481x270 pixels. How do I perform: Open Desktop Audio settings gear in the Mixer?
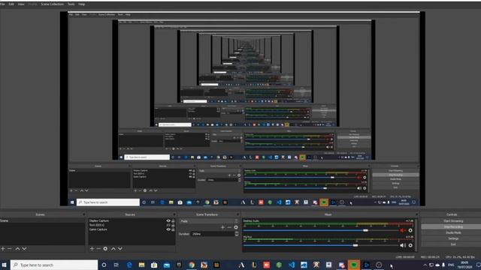click(x=410, y=230)
